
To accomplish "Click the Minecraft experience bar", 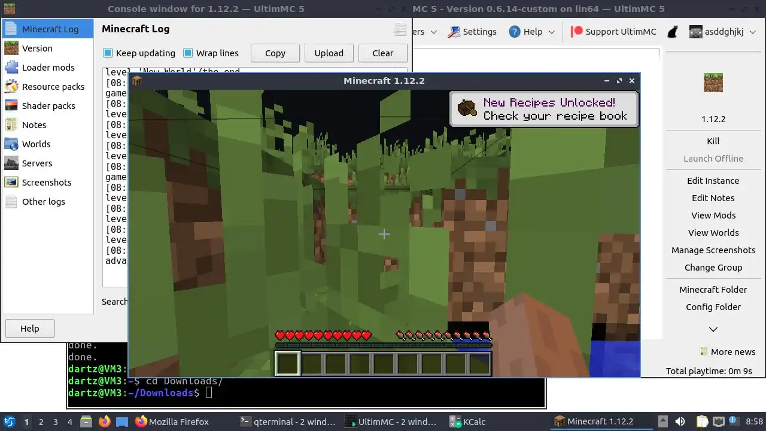I will (383, 345).
